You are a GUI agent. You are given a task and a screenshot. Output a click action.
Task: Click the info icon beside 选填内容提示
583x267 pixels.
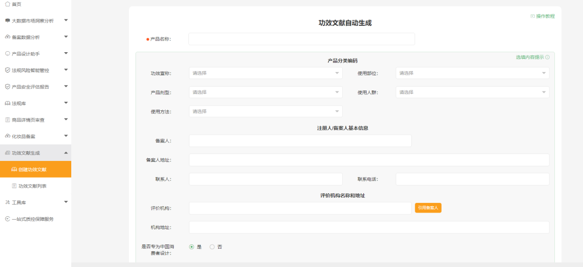(x=547, y=57)
